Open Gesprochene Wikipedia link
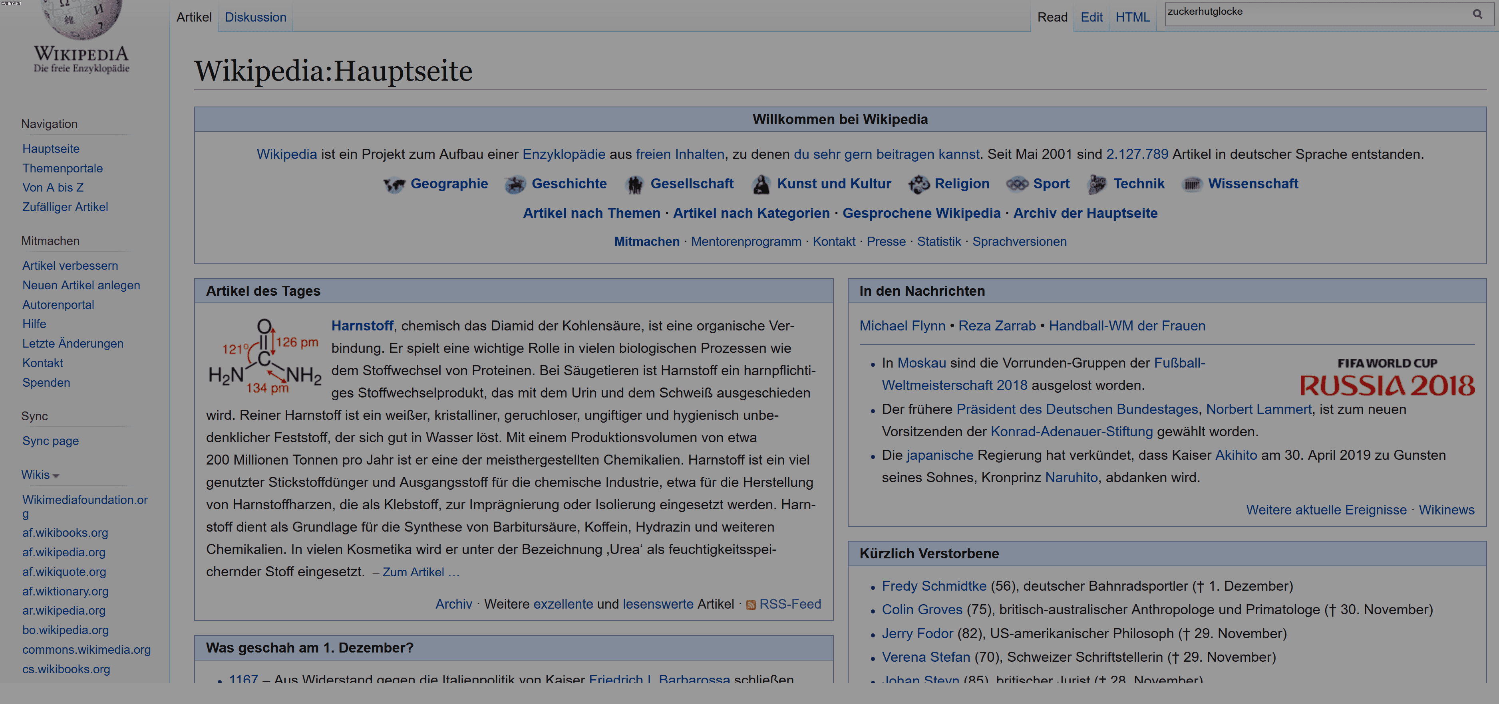Screen dimensions: 1499x704 pos(921,214)
